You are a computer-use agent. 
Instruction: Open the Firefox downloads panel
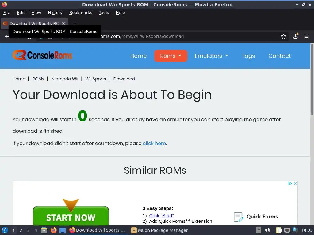tap(296, 36)
